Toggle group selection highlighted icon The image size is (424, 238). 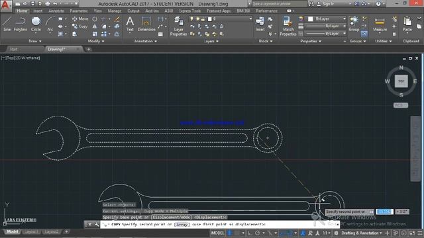[x=364, y=34]
